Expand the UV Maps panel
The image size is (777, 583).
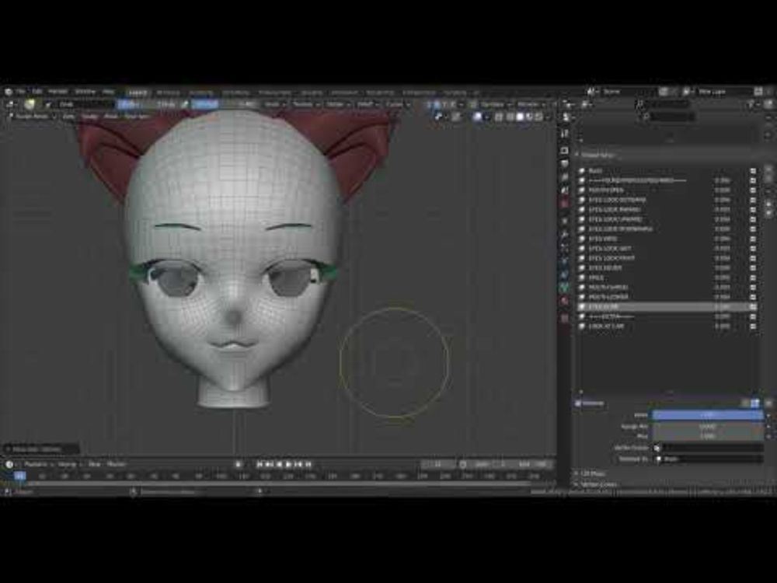click(591, 474)
